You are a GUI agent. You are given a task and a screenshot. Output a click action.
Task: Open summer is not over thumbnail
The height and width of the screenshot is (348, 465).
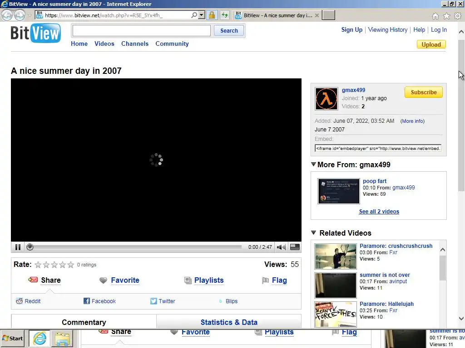pyautogui.click(x=336, y=285)
